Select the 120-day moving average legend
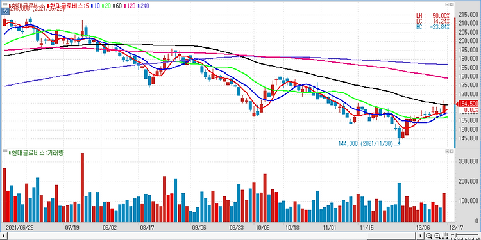The width and height of the screenshot is (481, 240). 130,6
